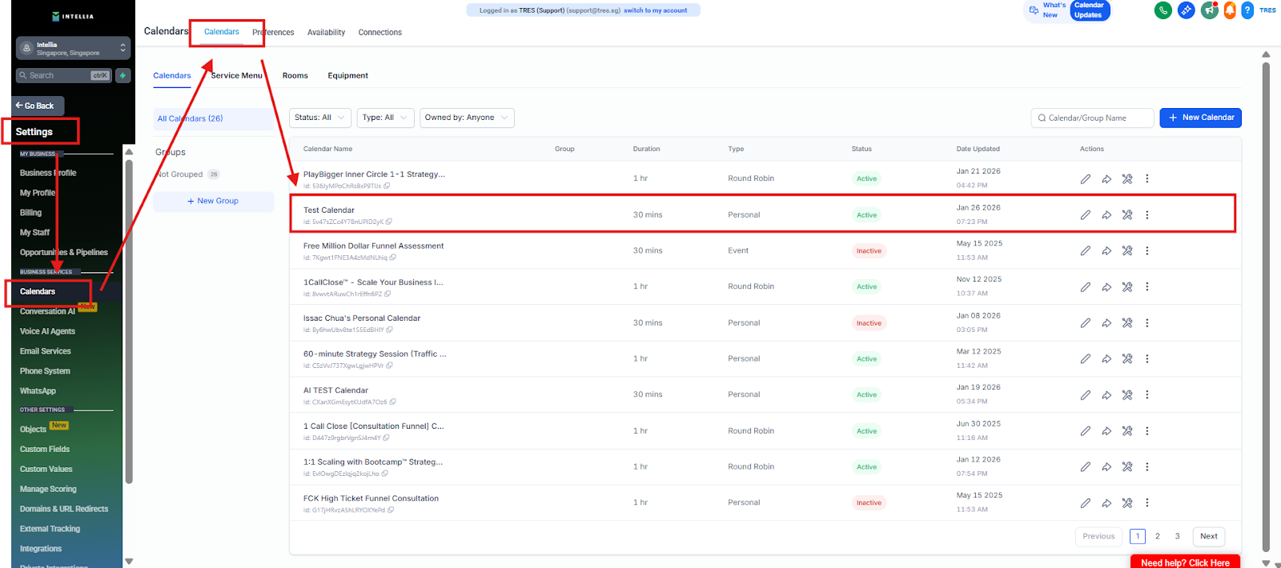The width and height of the screenshot is (1281, 568).
Task: Open the Owned by: Anyone dropdown
Action: 466,118
